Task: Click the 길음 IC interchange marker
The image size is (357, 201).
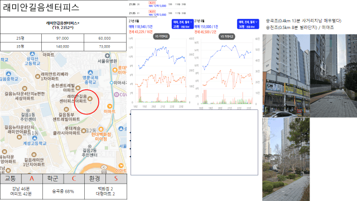Action: [104, 167]
